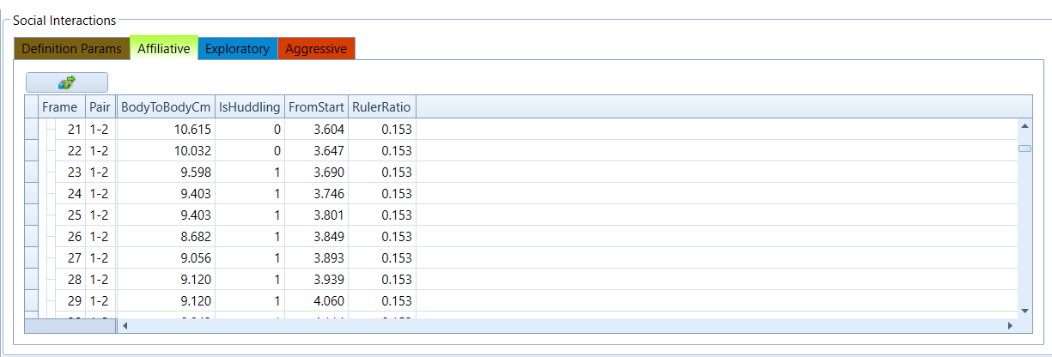This screenshot has width=1052, height=357.
Task: Select the IsHuddling cell in frame 23
Action: click(x=249, y=172)
